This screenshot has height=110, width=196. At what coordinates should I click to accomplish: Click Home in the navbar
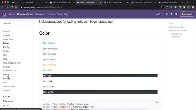pos(12,14)
